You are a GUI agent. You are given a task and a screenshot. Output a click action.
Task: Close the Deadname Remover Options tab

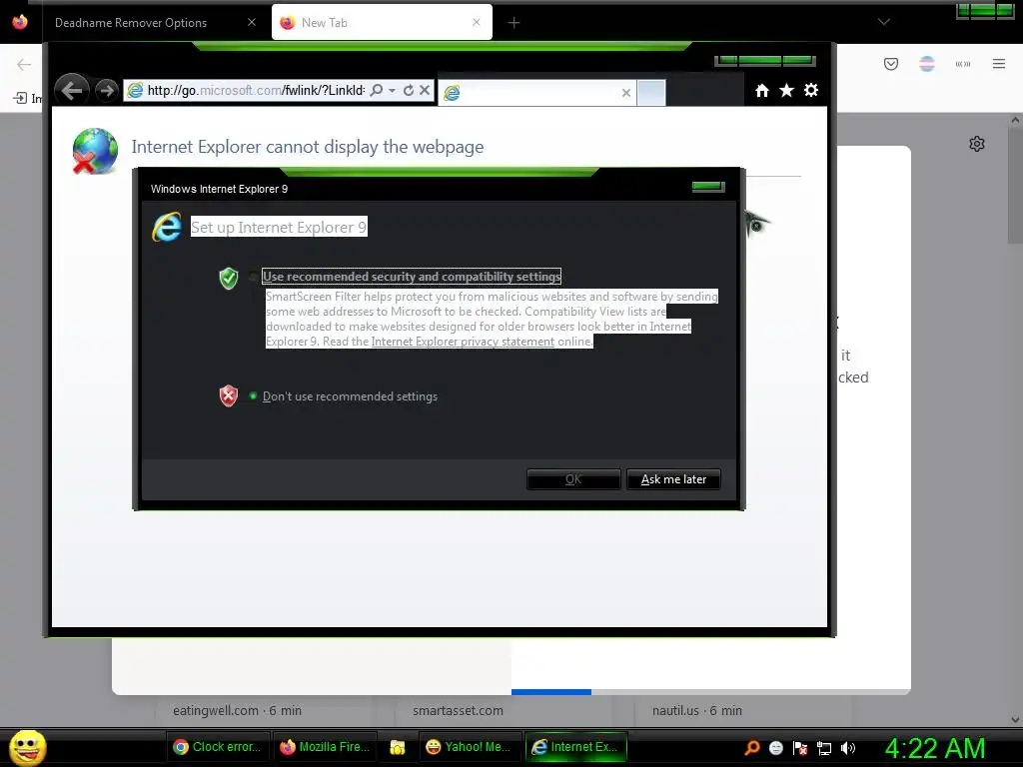(252, 22)
